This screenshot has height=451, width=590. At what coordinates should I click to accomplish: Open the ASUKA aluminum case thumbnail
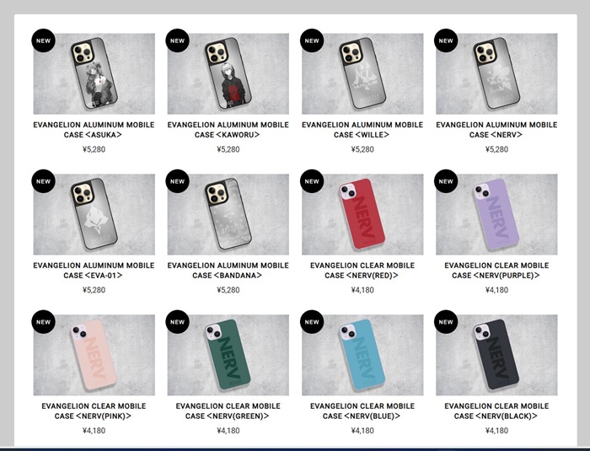(x=94, y=74)
